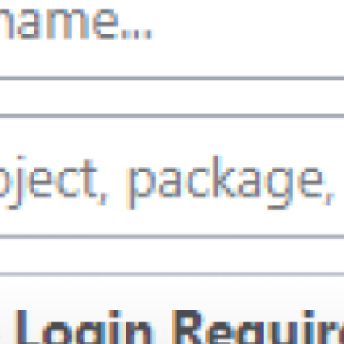Select the row containing "bject, package,"
The width and height of the screenshot is (344, 344).
[x=172, y=176]
